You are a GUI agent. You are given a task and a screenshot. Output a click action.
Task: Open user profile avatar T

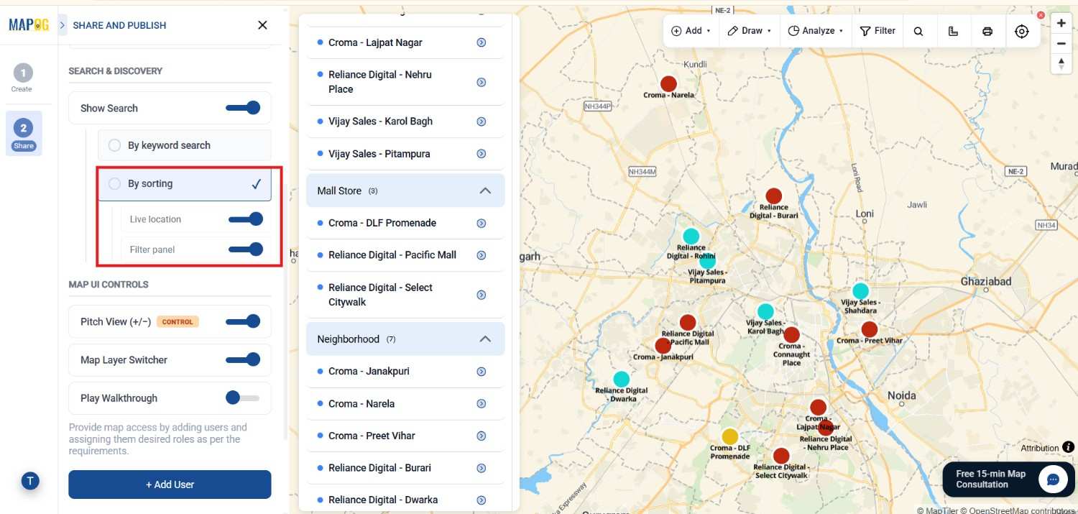30,481
